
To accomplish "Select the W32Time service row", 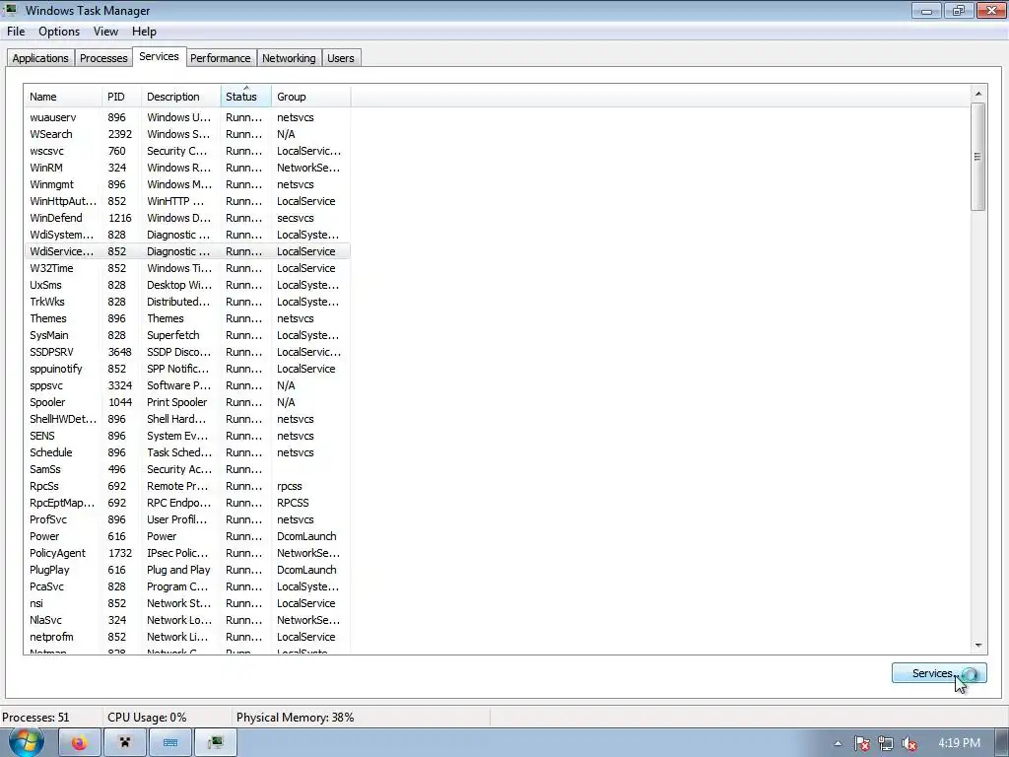I will tap(187, 268).
